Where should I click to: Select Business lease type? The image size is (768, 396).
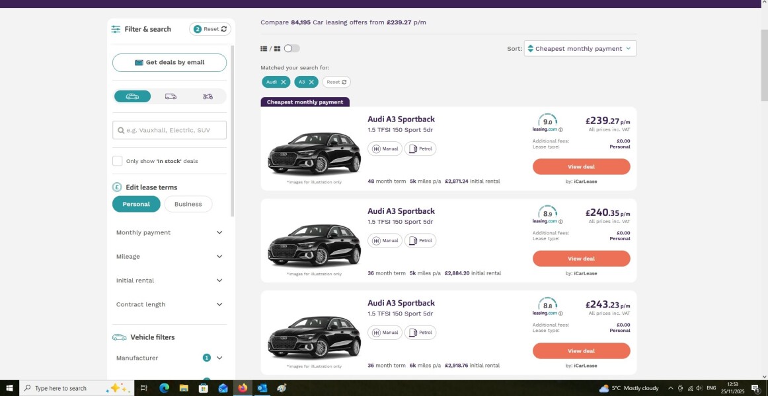tap(188, 205)
